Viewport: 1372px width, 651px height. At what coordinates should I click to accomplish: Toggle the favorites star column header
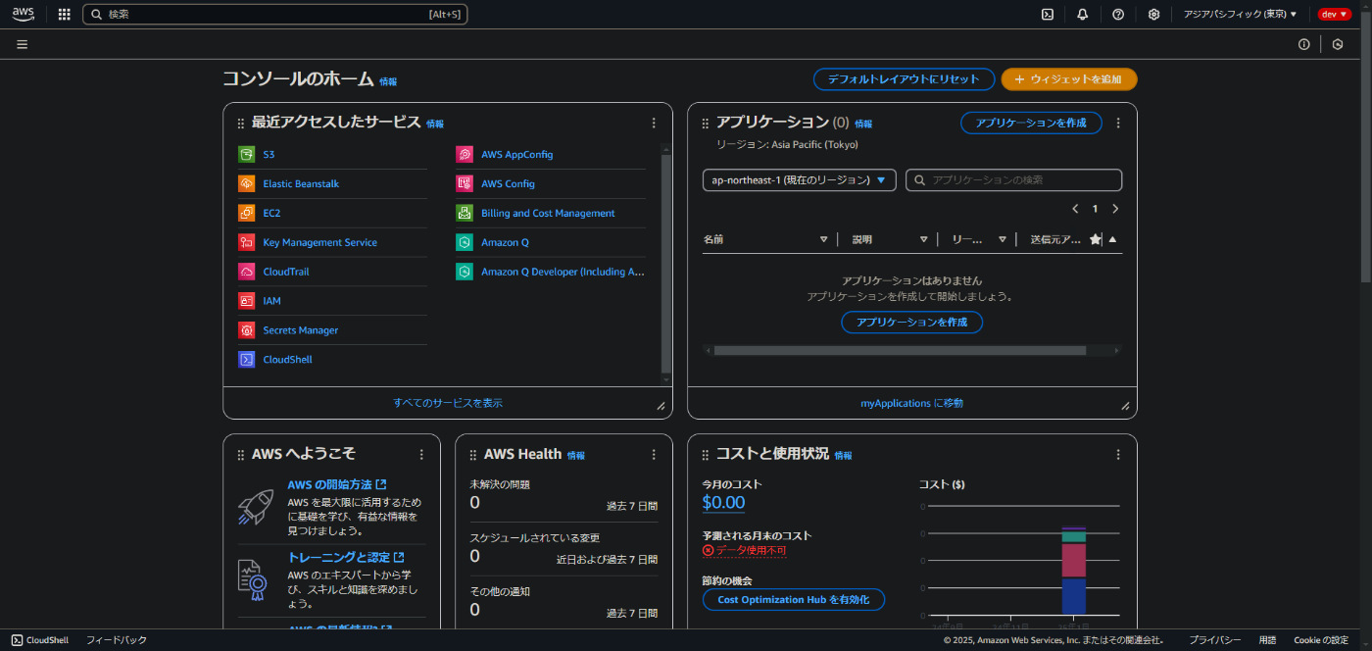(1096, 239)
